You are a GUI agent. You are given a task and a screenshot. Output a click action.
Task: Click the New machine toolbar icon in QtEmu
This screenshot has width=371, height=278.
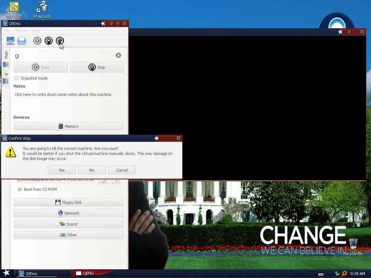(11, 41)
